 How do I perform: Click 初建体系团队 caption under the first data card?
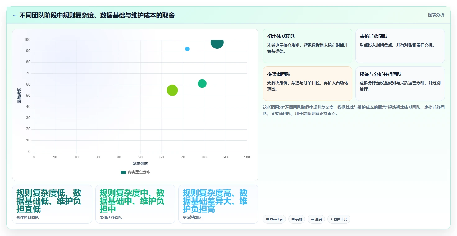coord(28,217)
